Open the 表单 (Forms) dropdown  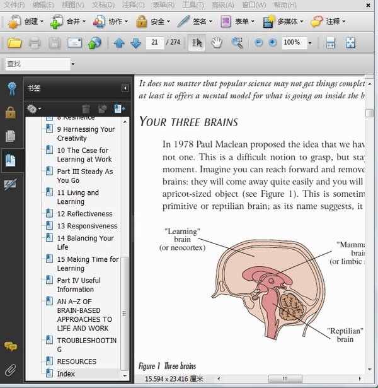coord(238,22)
